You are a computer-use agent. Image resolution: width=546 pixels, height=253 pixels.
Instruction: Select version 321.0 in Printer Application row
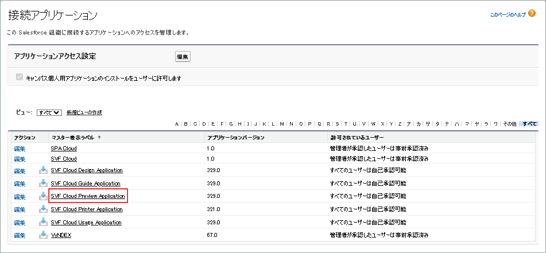pos(214,209)
